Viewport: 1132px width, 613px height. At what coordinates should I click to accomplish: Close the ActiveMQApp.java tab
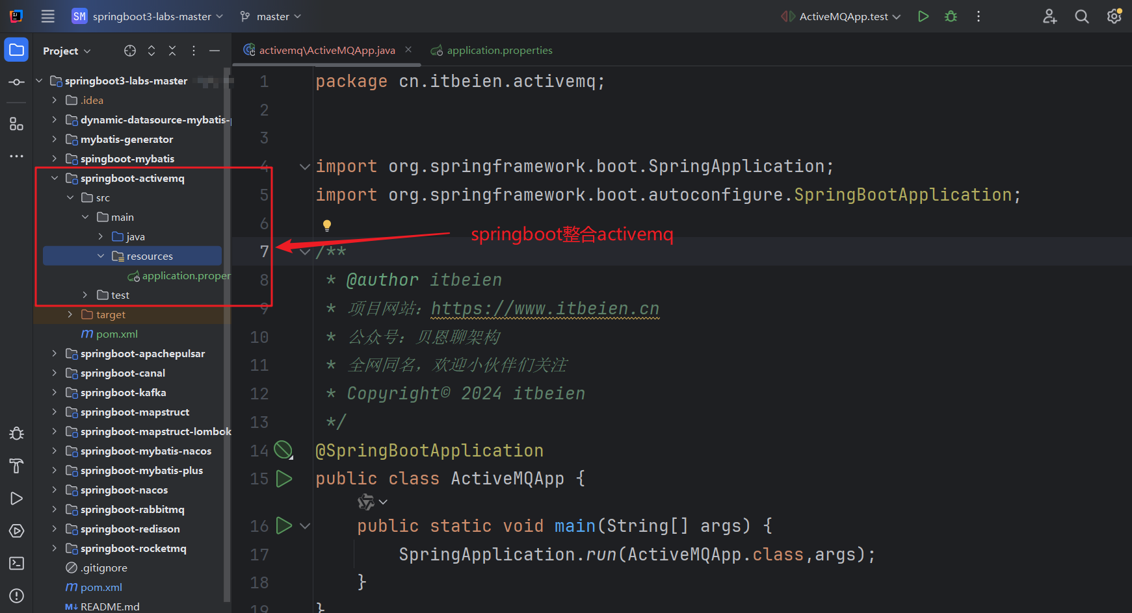pyautogui.click(x=408, y=49)
